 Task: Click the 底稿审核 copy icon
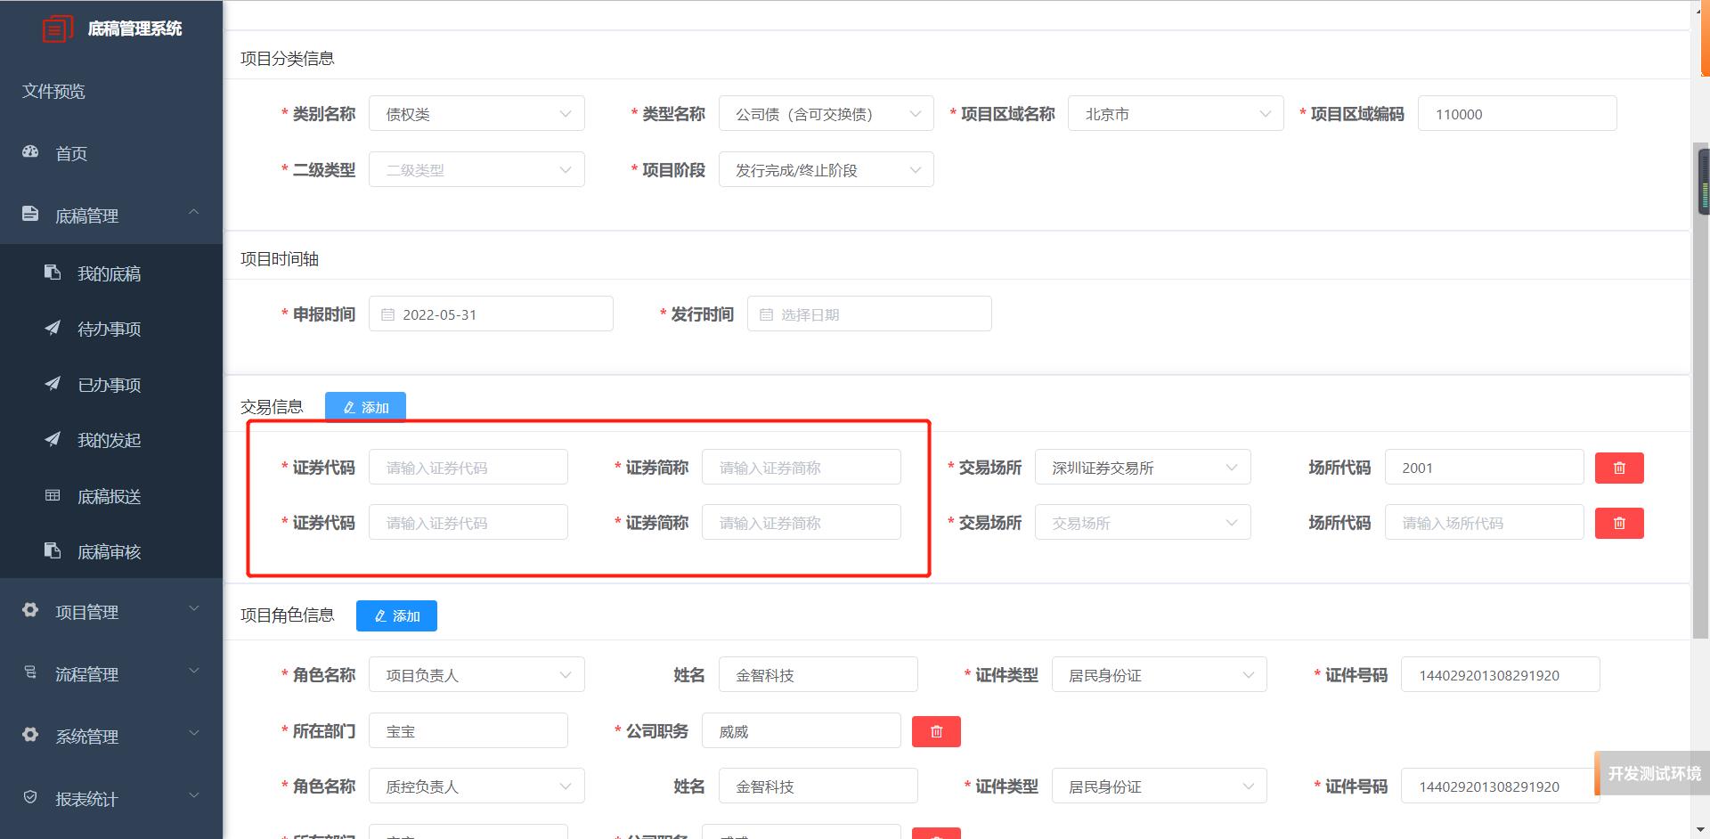coord(53,550)
